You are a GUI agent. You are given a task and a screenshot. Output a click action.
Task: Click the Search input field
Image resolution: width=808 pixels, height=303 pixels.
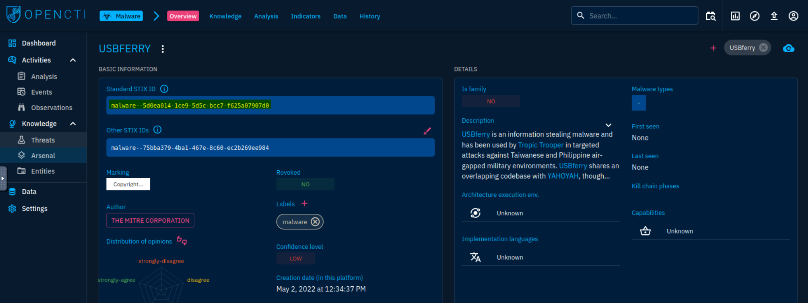point(634,16)
